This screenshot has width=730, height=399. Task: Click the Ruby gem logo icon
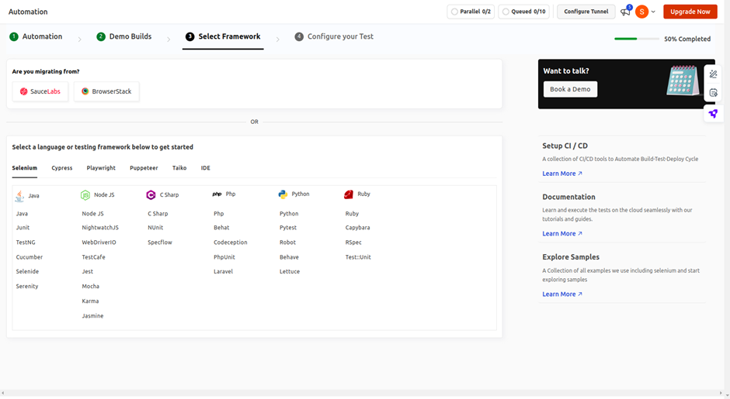point(349,194)
